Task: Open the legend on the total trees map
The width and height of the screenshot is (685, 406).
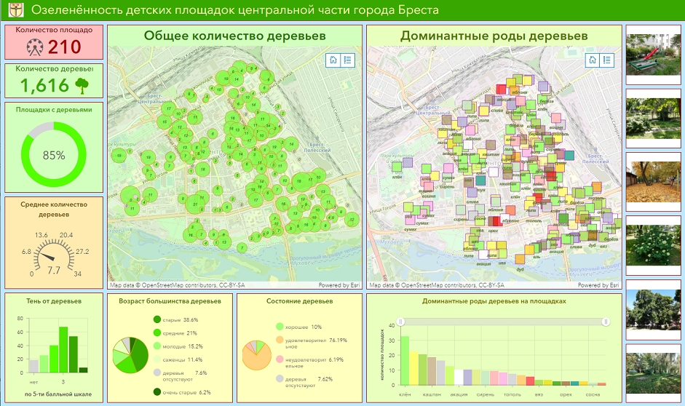Action: (x=347, y=60)
